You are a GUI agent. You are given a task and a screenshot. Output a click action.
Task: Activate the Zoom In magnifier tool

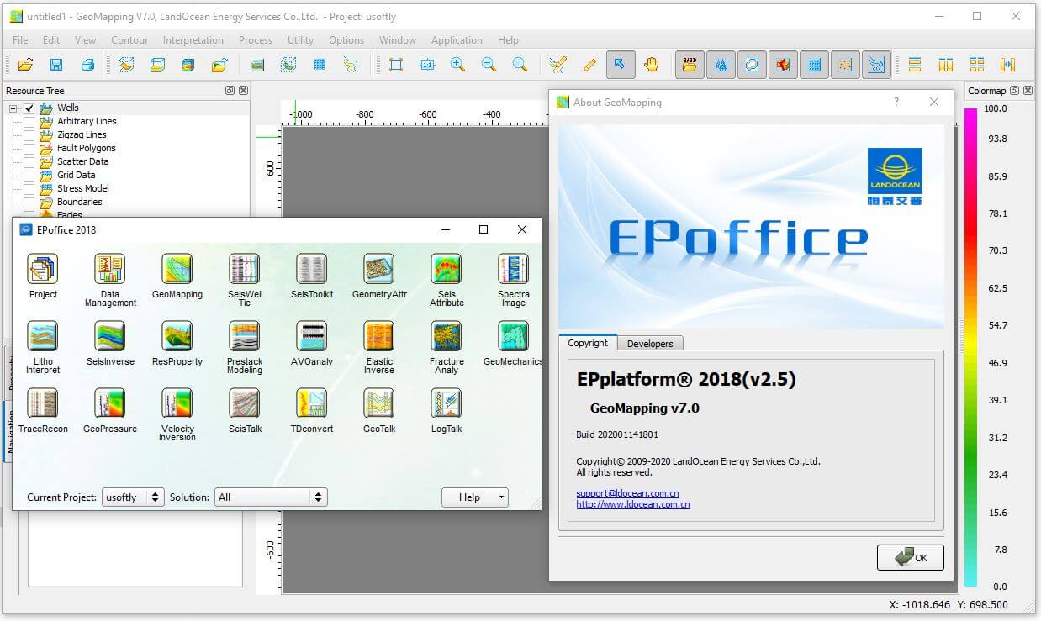pos(458,65)
